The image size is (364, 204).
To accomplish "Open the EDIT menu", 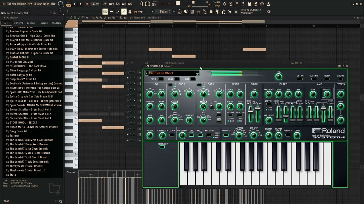I will 9,4.
